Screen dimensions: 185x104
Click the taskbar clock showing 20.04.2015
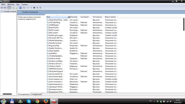(178, 101)
